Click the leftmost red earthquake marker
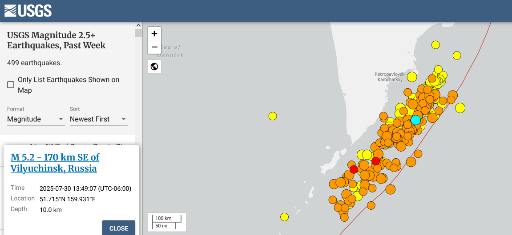The width and height of the screenshot is (512, 235). (x=354, y=169)
